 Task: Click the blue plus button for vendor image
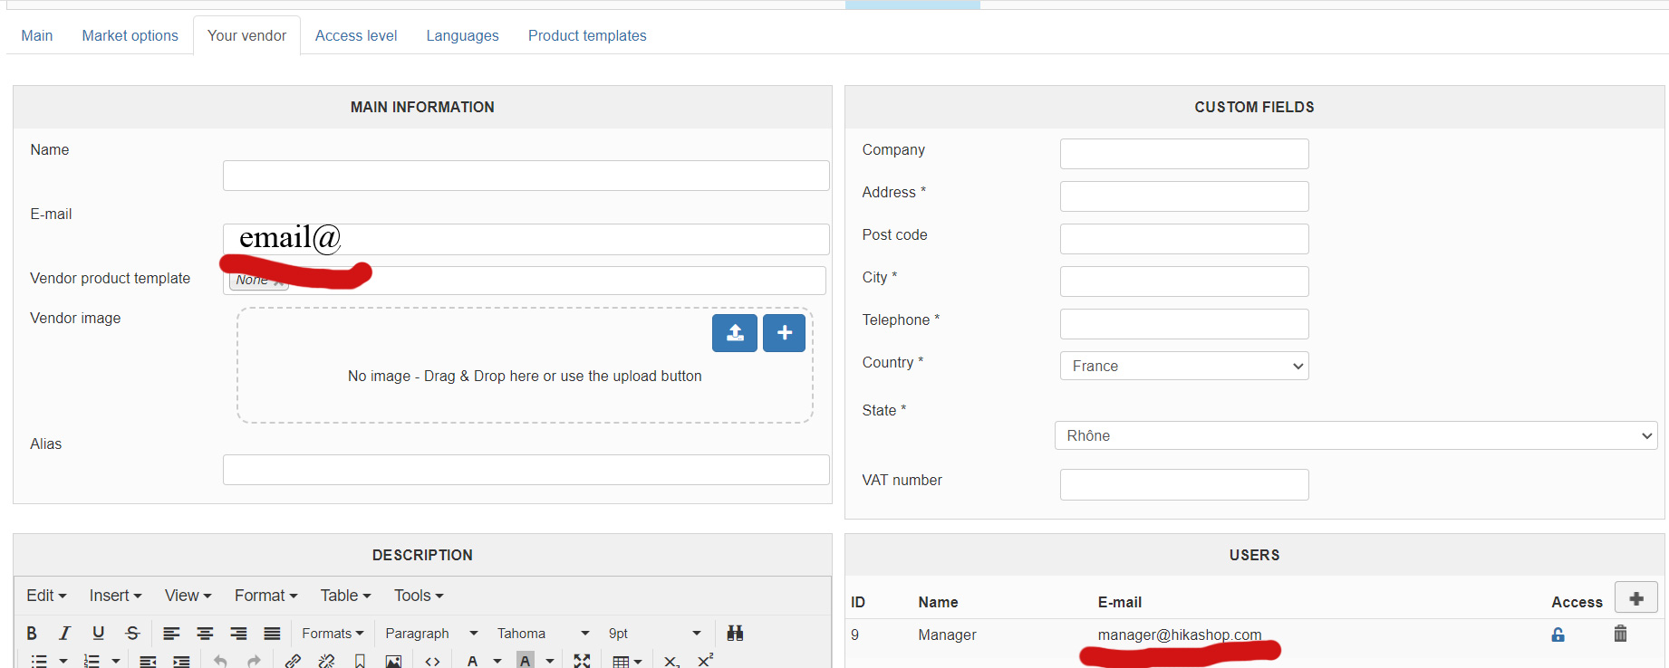(784, 333)
